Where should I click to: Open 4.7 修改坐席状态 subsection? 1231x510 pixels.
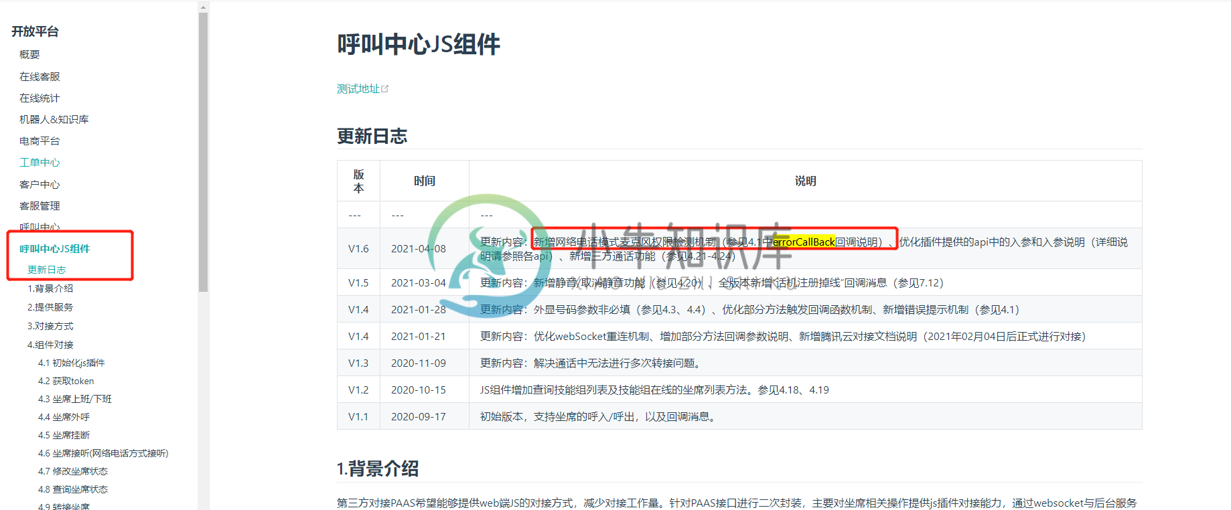pyautogui.click(x=73, y=471)
